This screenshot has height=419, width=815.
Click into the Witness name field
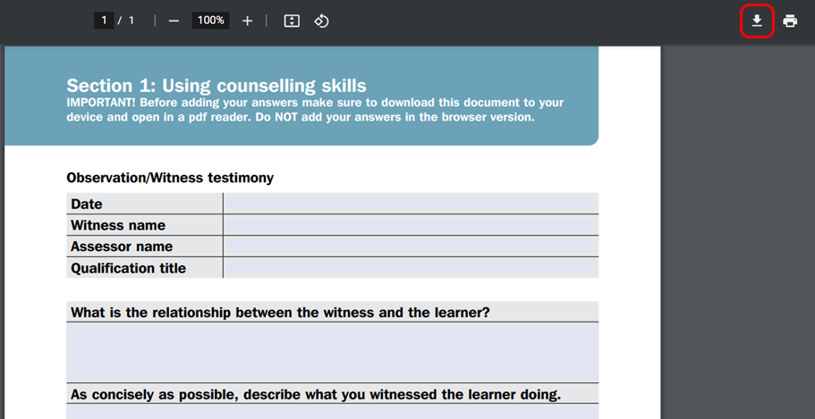tap(411, 225)
